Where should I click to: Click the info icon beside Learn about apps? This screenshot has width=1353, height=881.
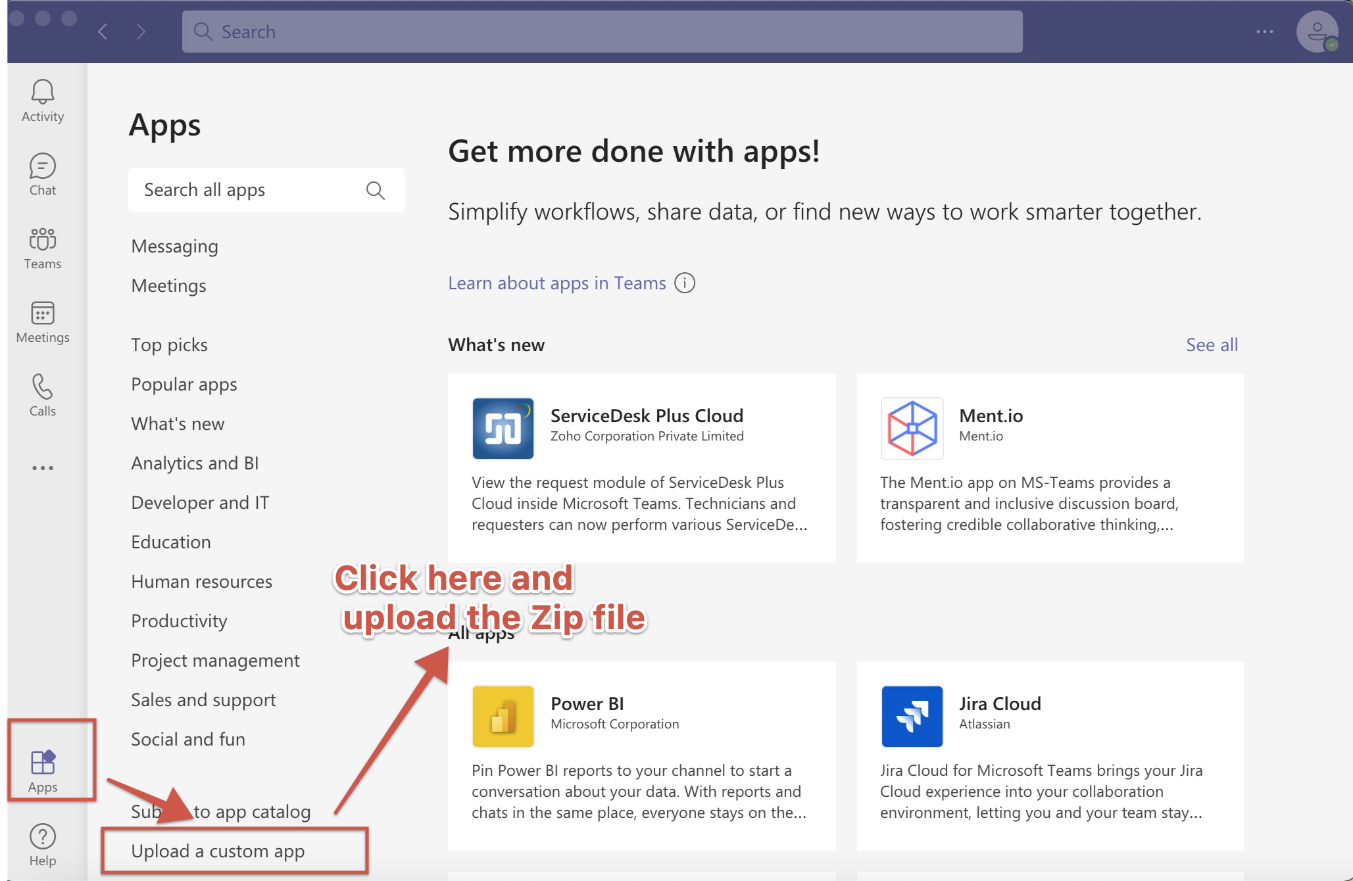click(x=685, y=283)
